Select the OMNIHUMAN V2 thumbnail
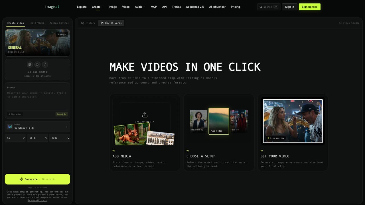Screen dimensions: 365x205 click(x=198, y=121)
